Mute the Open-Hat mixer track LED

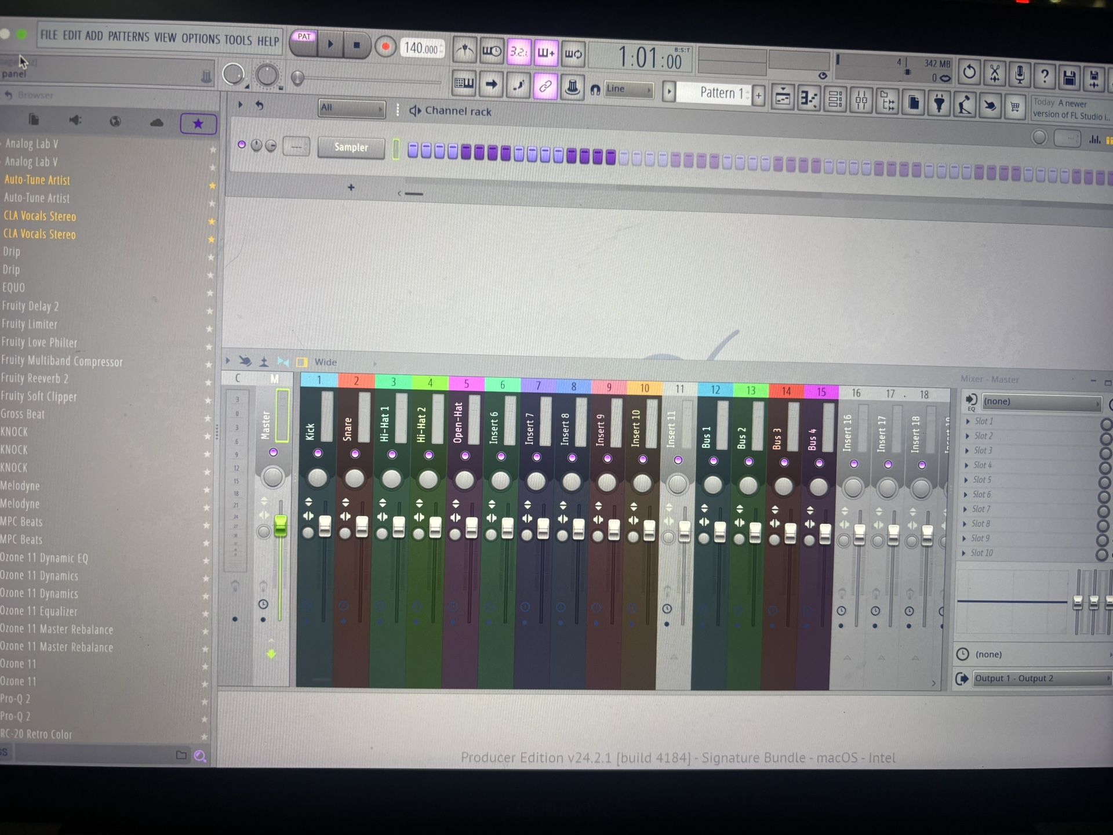point(465,456)
